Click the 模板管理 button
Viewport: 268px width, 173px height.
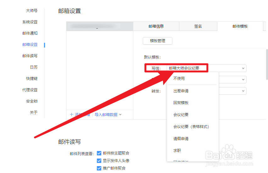pos(157,41)
